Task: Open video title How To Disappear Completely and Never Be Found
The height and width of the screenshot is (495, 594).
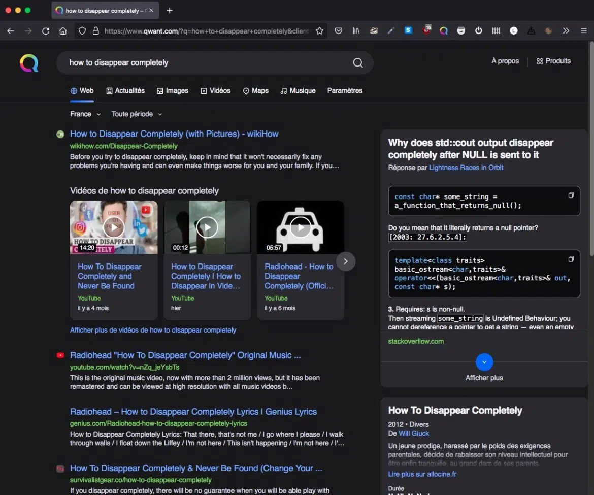Action: [x=110, y=277]
